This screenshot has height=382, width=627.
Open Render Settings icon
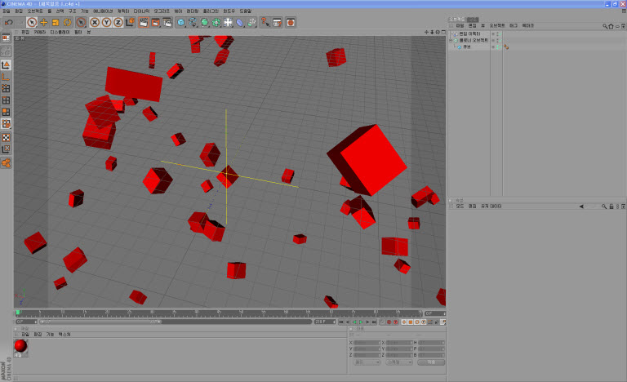click(167, 22)
